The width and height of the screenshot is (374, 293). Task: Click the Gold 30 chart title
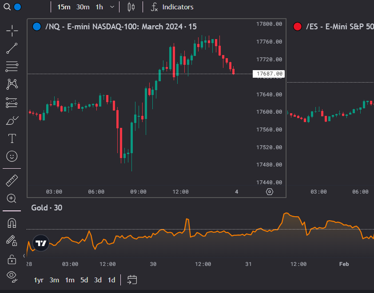tap(47, 208)
